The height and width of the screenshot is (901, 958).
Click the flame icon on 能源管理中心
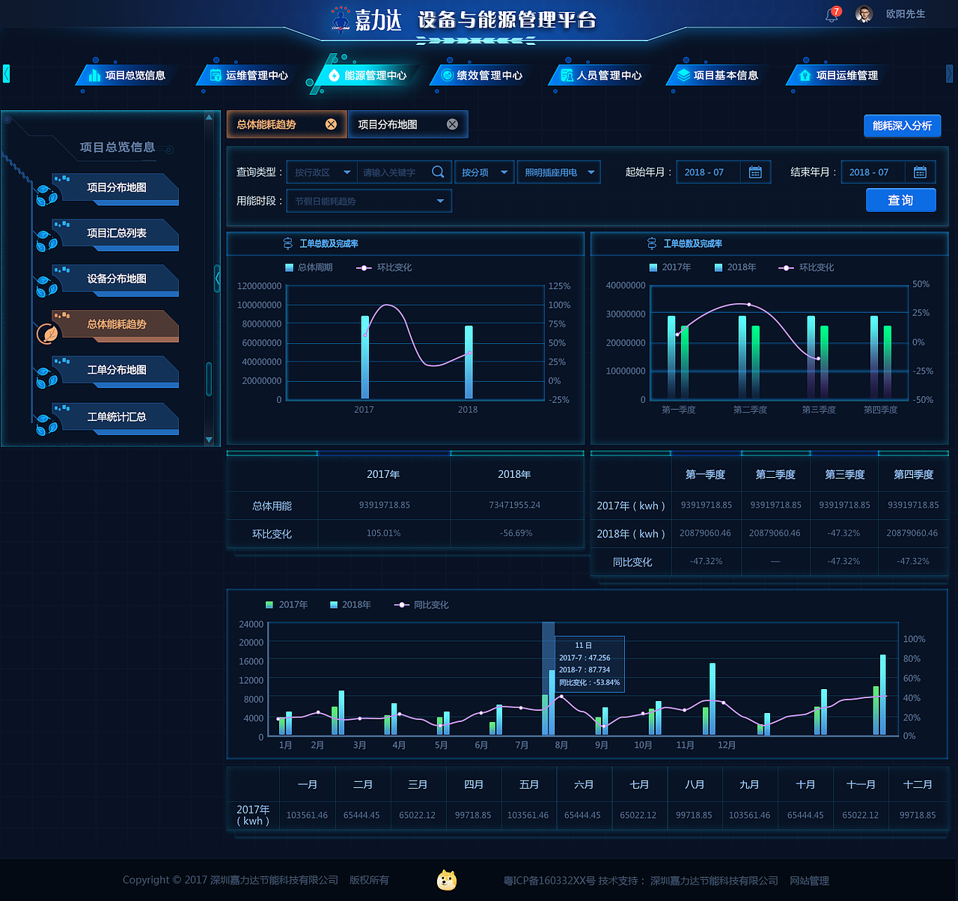pyautogui.click(x=334, y=75)
